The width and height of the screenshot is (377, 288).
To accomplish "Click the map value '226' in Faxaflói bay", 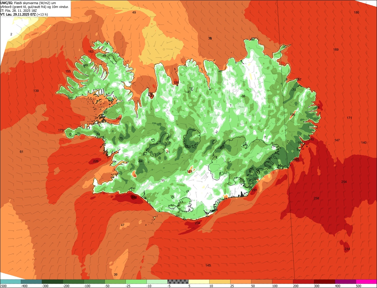I will coord(96,161).
